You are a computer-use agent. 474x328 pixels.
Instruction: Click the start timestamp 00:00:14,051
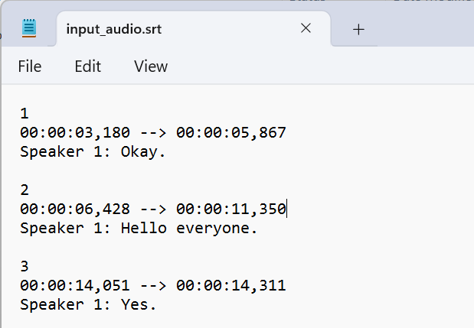click(75, 285)
